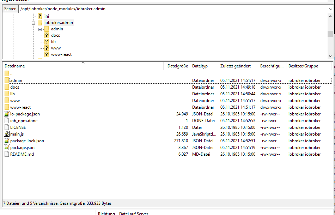The width and height of the screenshot is (335, 215).
Task: Select the README.md file name
Action: pyautogui.click(x=22, y=154)
